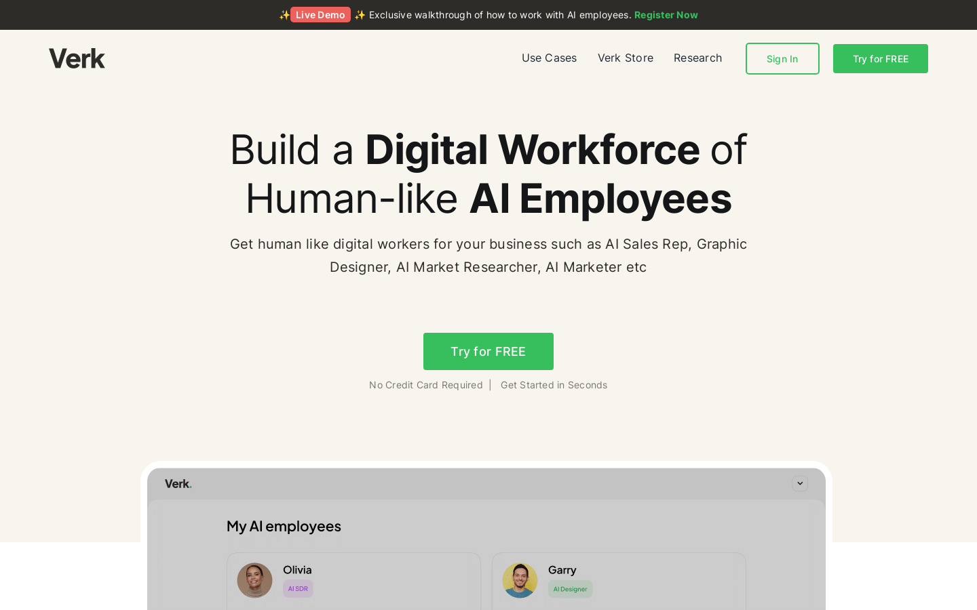Image resolution: width=977 pixels, height=610 pixels.
Task: Click the Olivia employee name
Action: (297, 570)
